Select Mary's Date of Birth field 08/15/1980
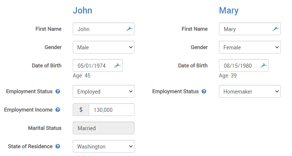The image size is (292, 156). pos(244,65)
